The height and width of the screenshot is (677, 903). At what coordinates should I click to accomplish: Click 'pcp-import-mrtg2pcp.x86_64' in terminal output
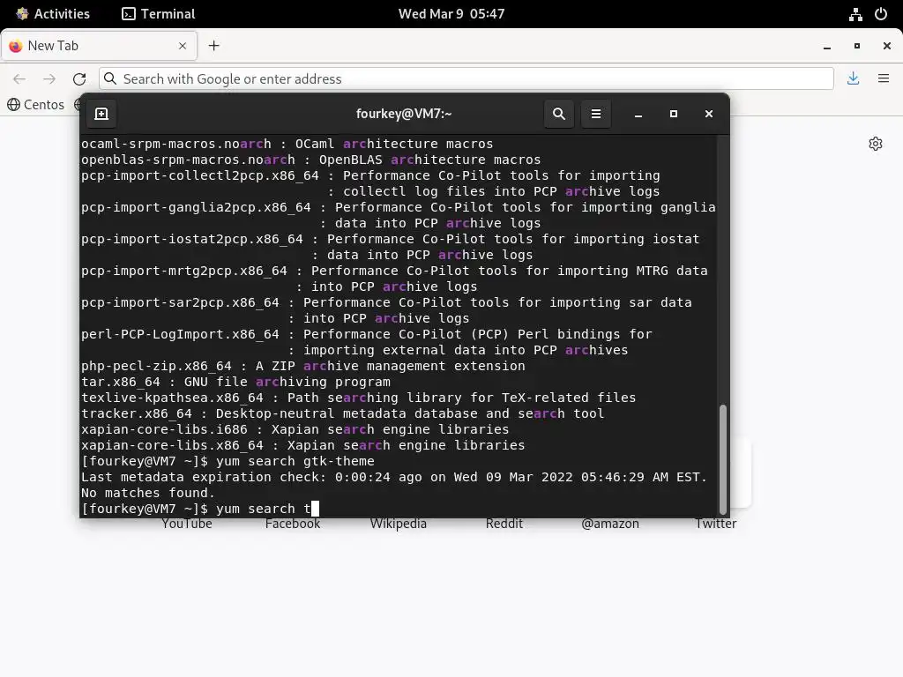[184, 271]
